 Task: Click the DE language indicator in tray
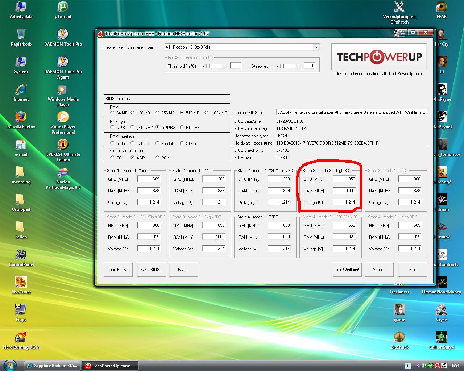(408, 366)
